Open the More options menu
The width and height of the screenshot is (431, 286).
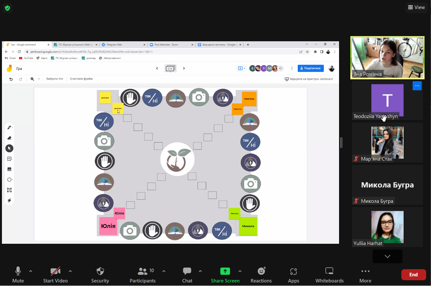click(365, 271)
